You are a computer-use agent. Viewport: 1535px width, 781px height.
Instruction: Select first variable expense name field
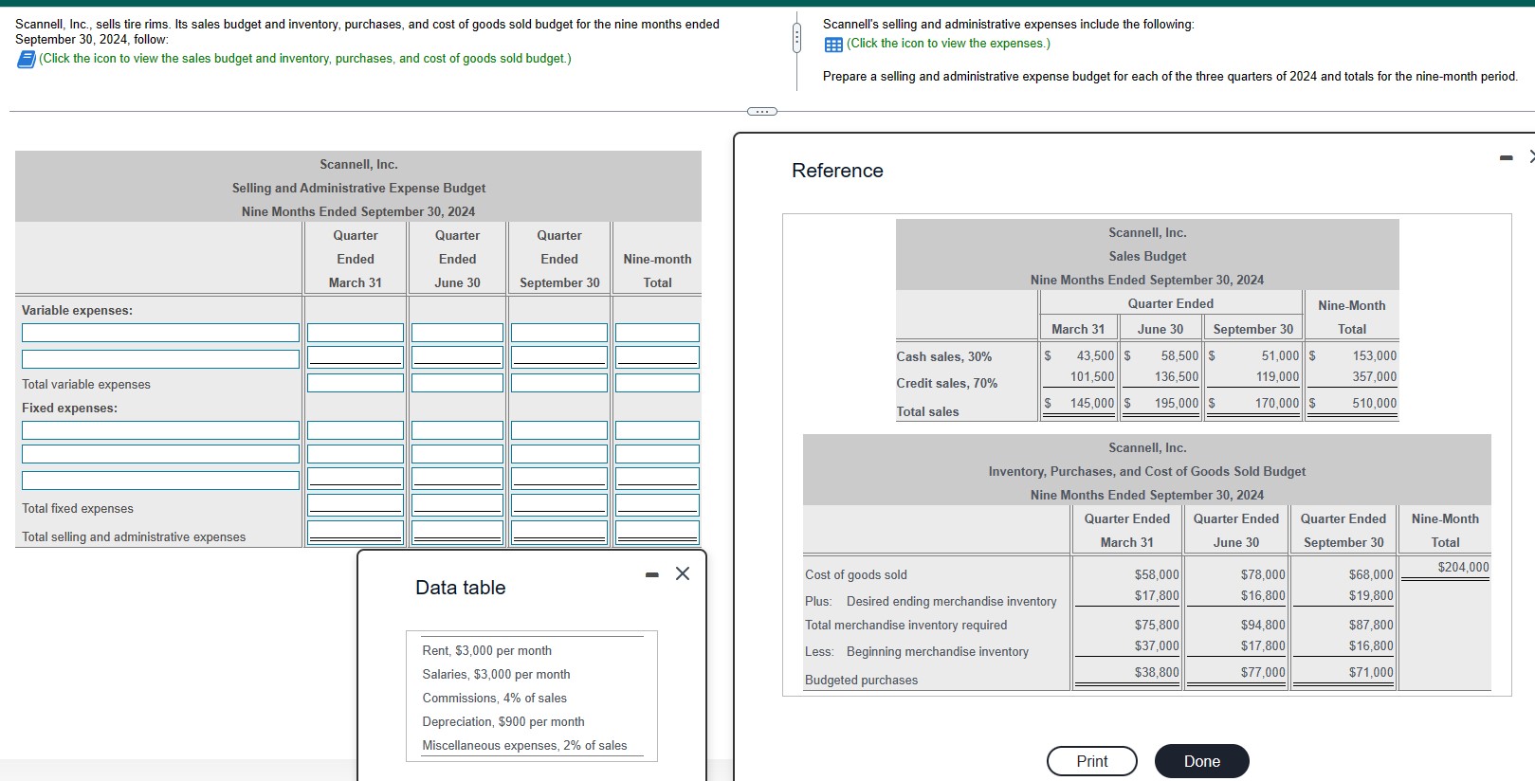click(x=160, y=333)
